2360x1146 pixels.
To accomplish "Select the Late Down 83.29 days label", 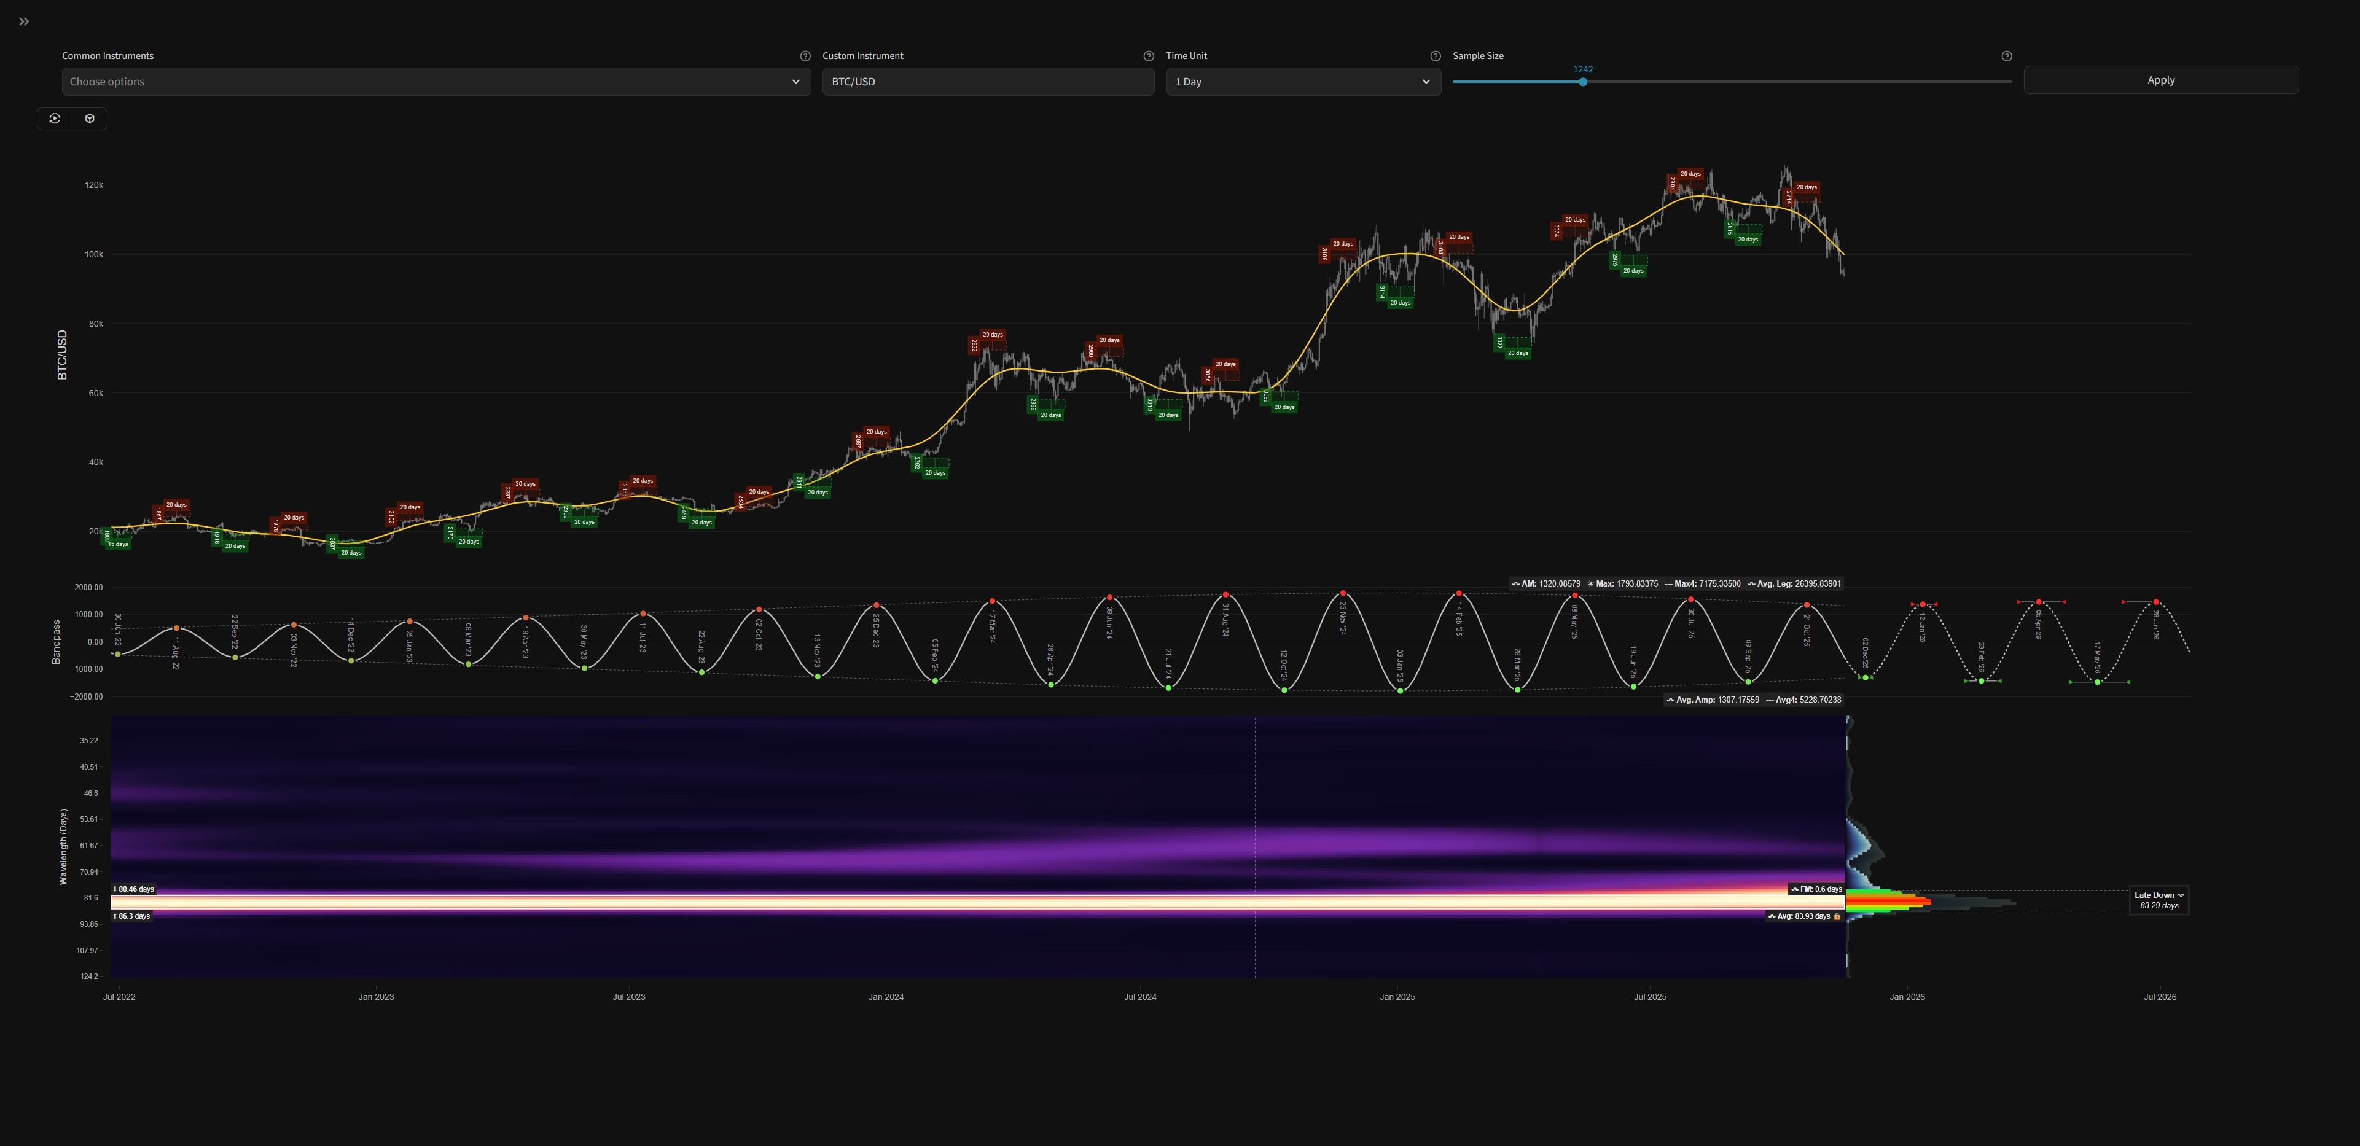I will pos(2159,900).
